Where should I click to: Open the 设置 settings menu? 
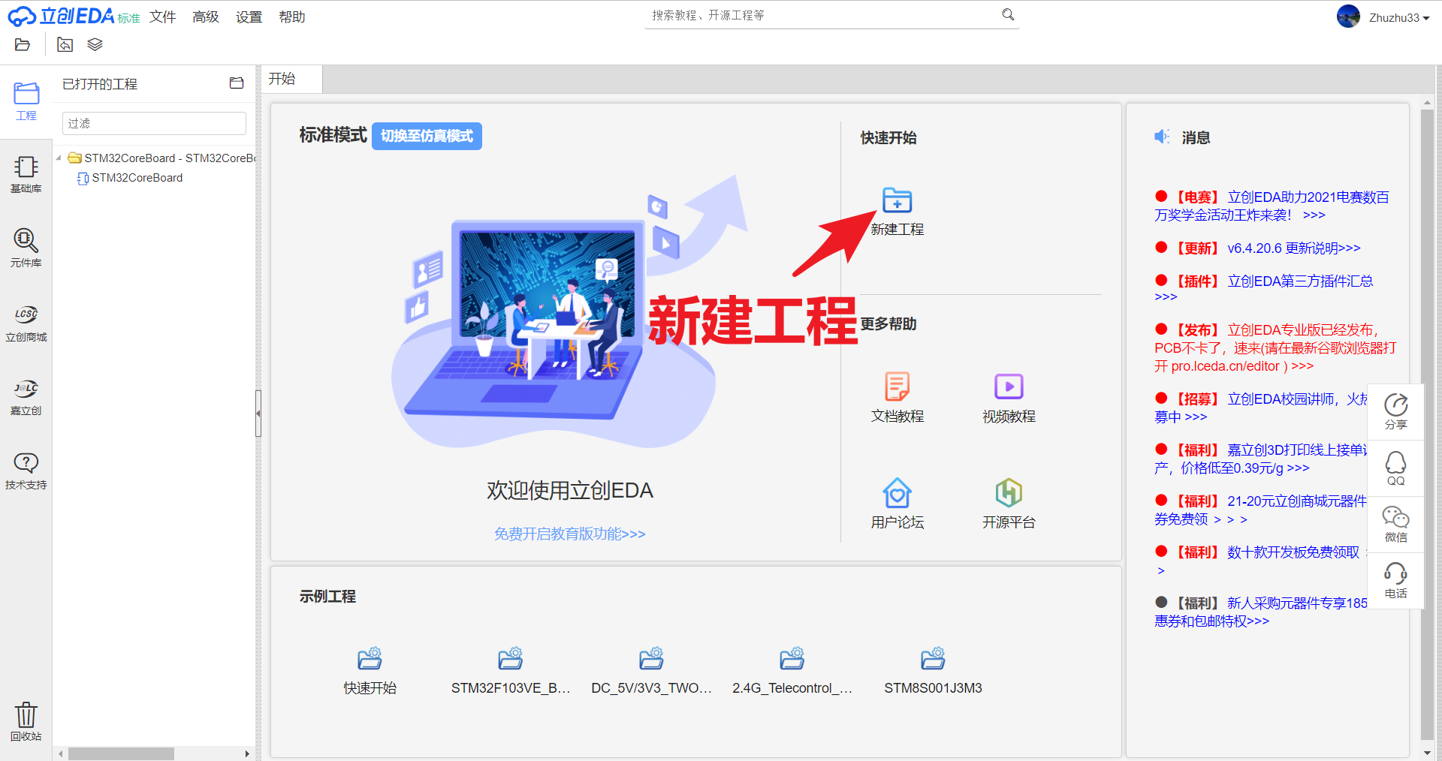pos(248,17)
